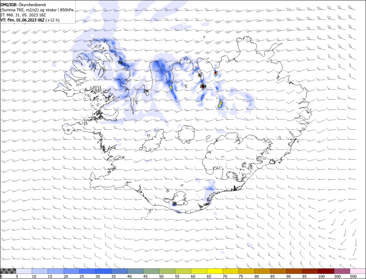Click the checkered 0–5 legend swatch
This screenshot has height=279, width=366.
point(8,271)
